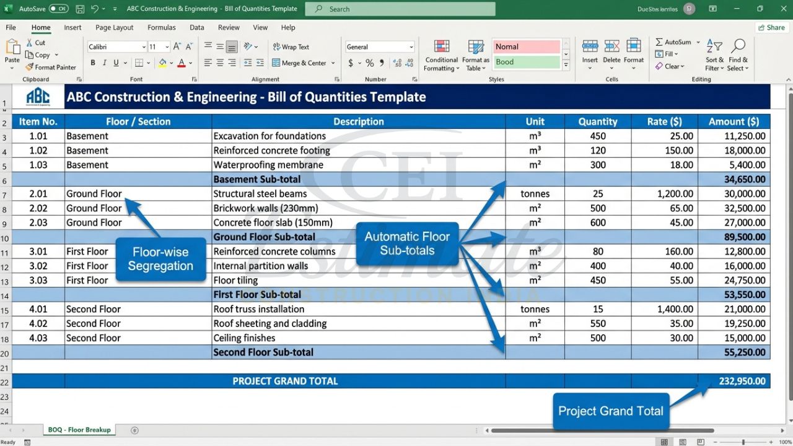Click inside the Search box

tap(400, 9)
